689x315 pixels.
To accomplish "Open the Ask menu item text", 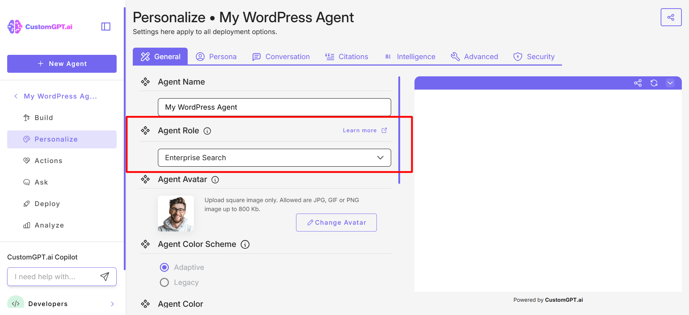I will [x=41, y=182].
